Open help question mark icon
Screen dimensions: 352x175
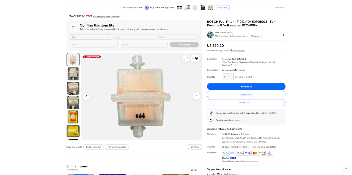346,169
